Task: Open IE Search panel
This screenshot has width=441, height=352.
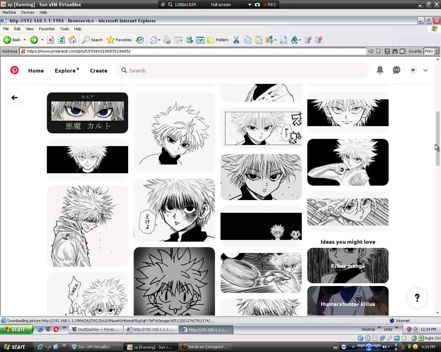Action: click(x=92, y=40)
